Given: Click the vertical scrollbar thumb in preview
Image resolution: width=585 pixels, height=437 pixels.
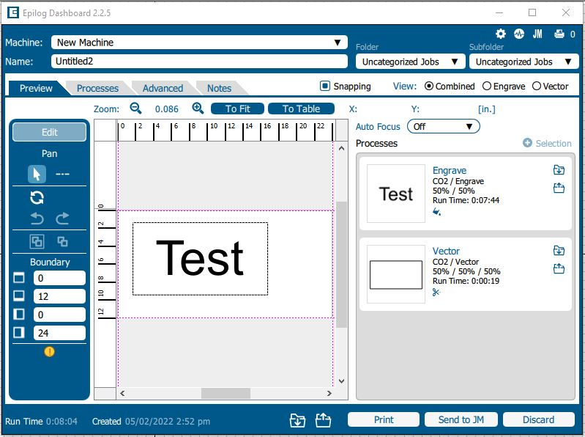Looking at the screenshot, I should [341, 265].
